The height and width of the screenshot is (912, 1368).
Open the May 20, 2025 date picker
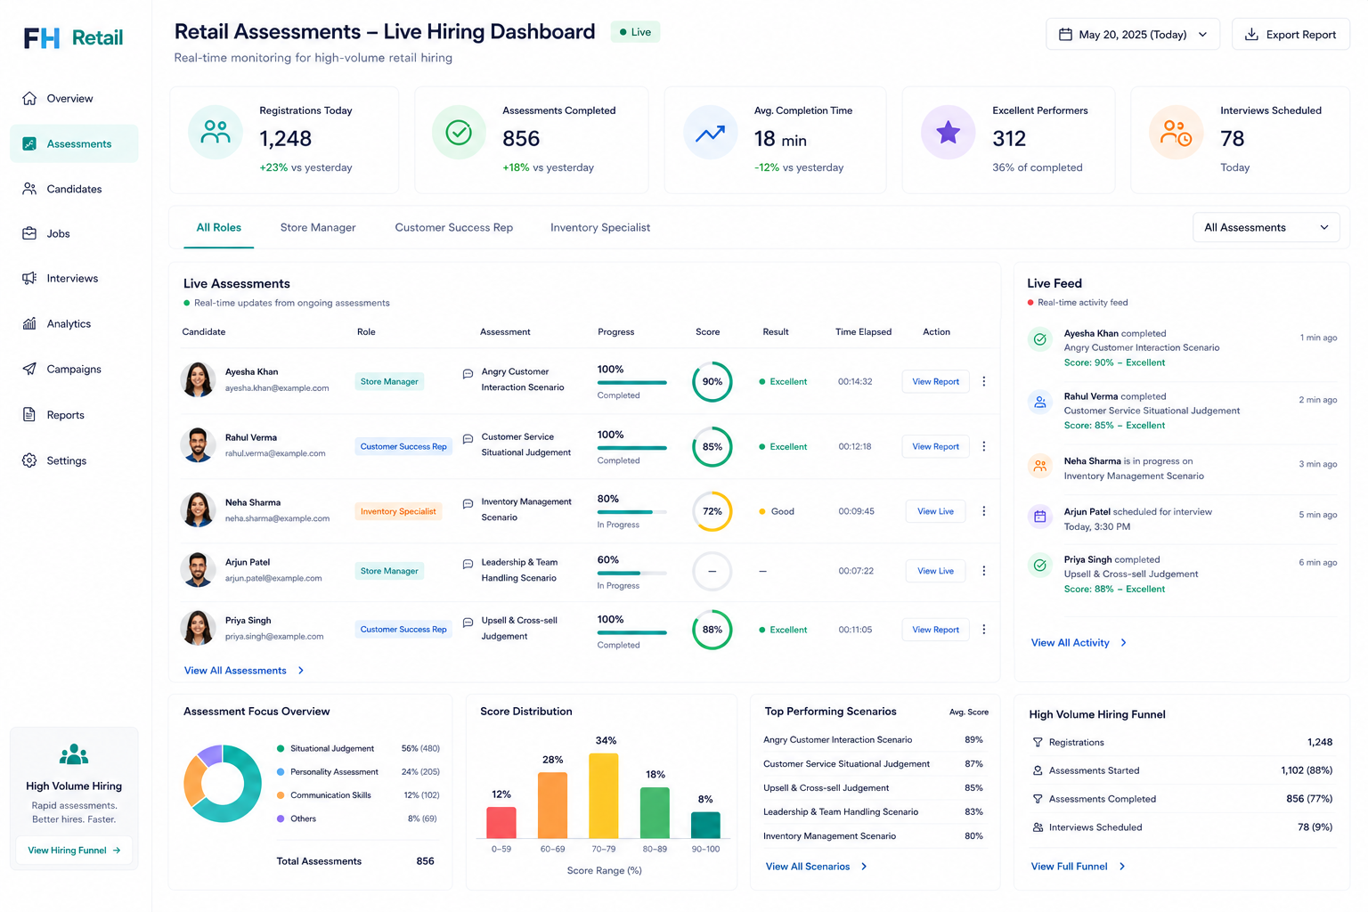(1132, 34)
